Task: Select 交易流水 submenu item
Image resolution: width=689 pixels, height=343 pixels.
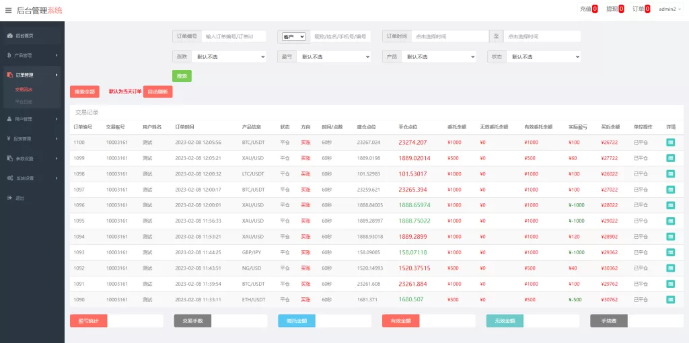Action: click(x=24, y=89)
